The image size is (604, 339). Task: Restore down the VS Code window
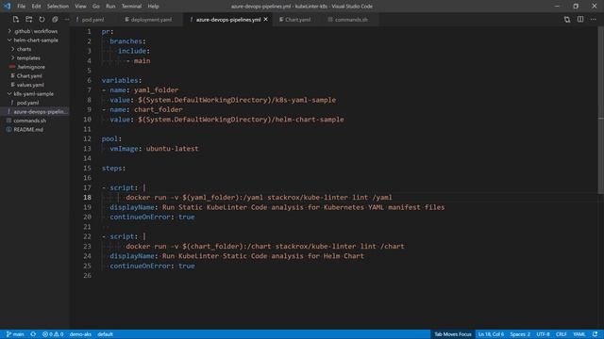(x=576, y=7)
